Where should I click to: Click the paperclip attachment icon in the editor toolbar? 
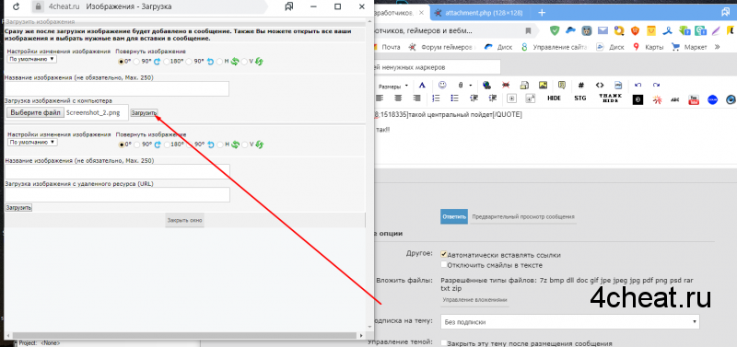point(460,86)
